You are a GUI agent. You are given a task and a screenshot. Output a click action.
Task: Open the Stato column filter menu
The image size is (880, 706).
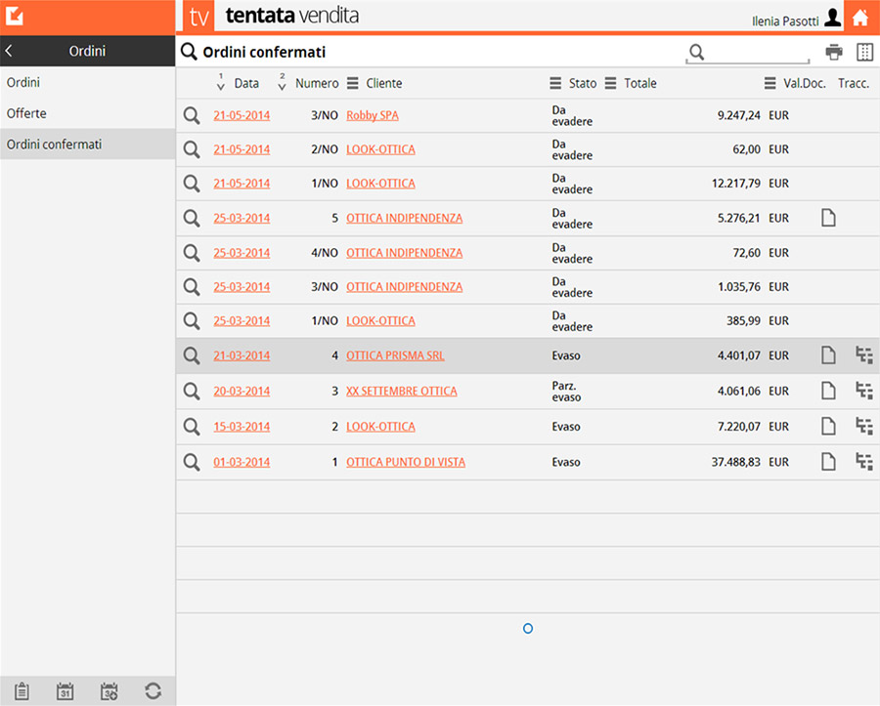pos(555,84)
